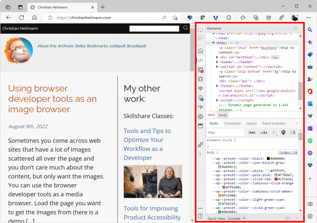Image resolution: width=317 pixels, height=223 pixels.
Task: Click the luminous-vivid-orange color swatch
Action: click(224, 187)
